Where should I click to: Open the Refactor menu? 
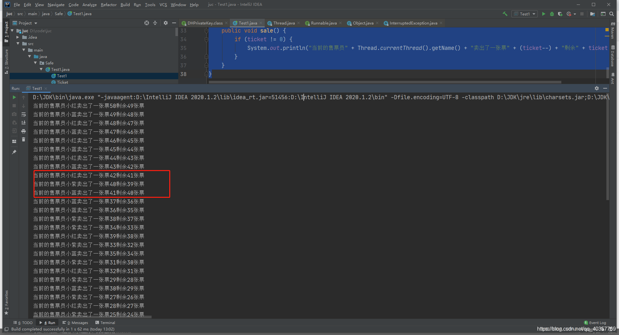pyautogui.click(x=109, y=5)
